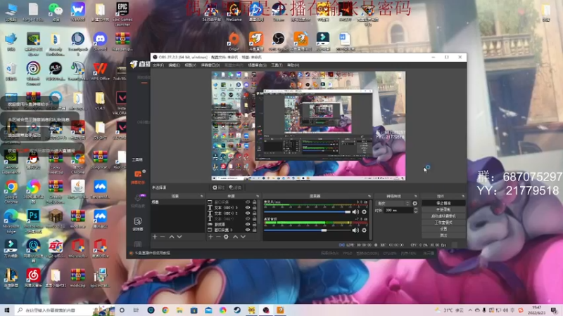Remove the selected source with minus icon
Viewport: 563px width, 316px height.
[218, 237]
